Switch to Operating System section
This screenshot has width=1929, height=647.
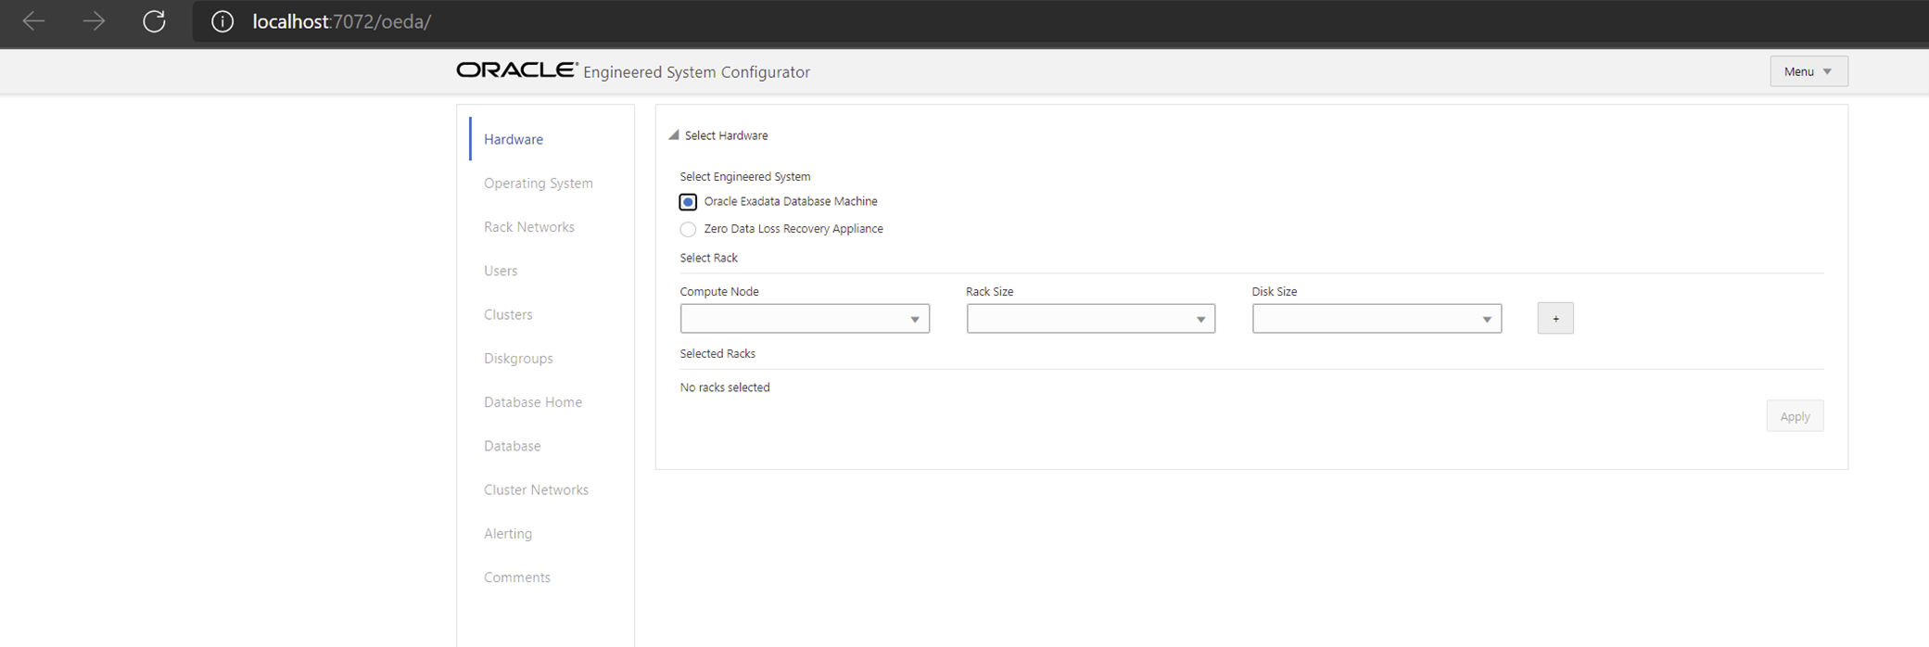(539, 183)
